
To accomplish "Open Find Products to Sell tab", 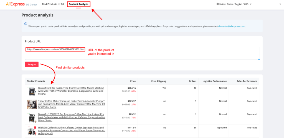I will [x=53, y=4].
